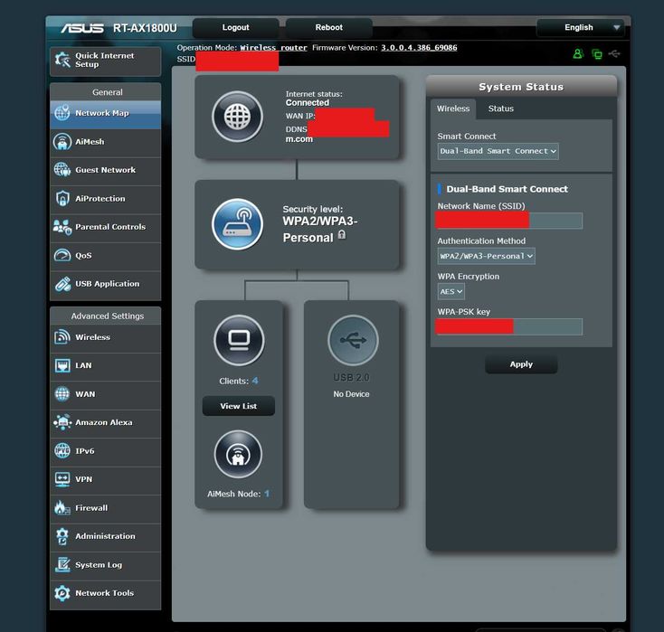Click the Reboot button
Image resolution: width=664 pixels, height=632 pixels.
pyautogui.click(x=329, y=27)
